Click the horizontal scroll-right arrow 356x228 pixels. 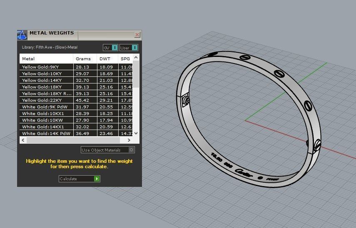[129, 140]
